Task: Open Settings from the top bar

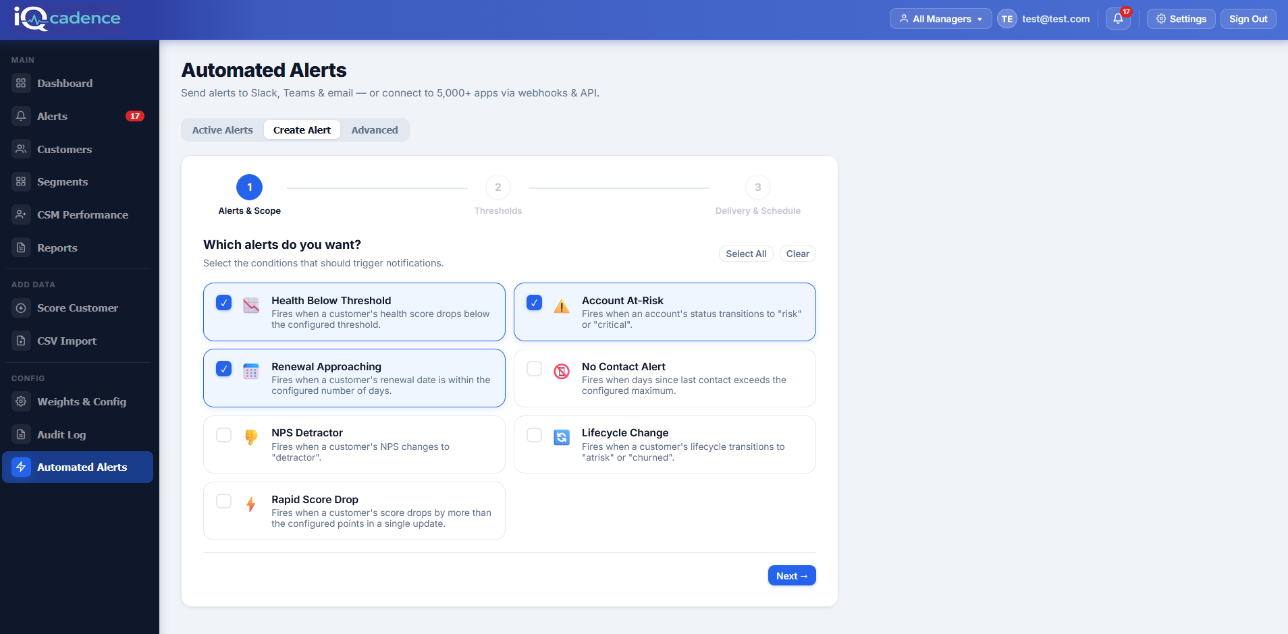Action: (1180, 18)
